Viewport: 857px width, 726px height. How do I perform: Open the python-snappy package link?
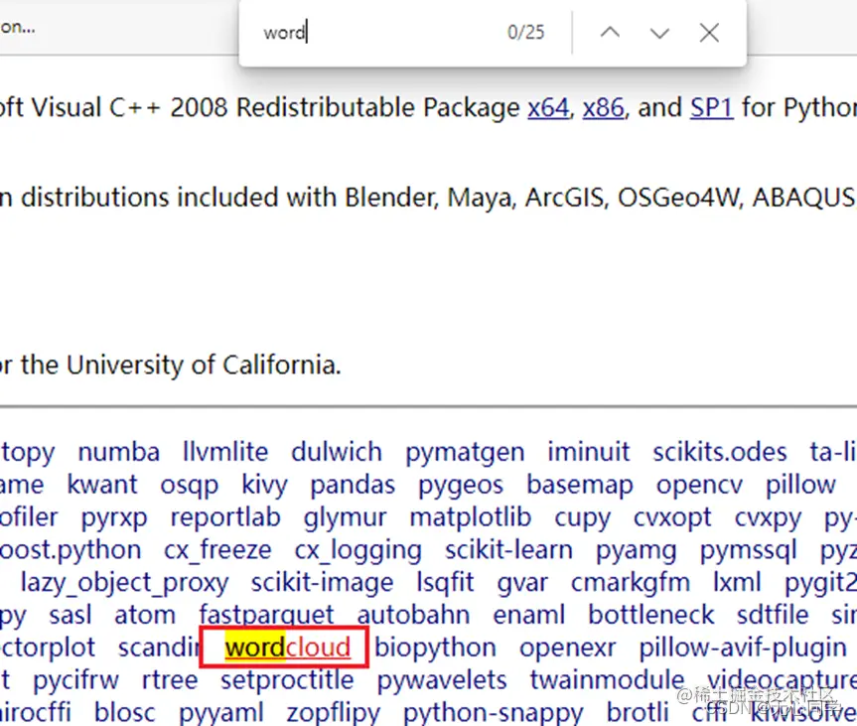click(493, 713)
